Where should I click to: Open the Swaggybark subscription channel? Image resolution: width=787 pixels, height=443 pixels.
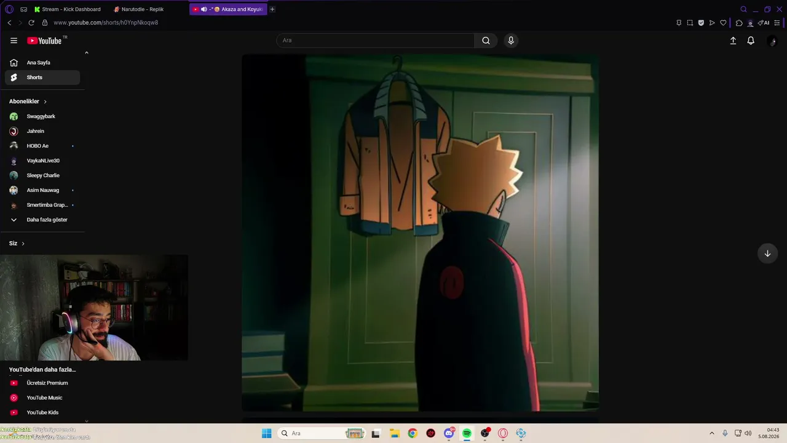42,116
